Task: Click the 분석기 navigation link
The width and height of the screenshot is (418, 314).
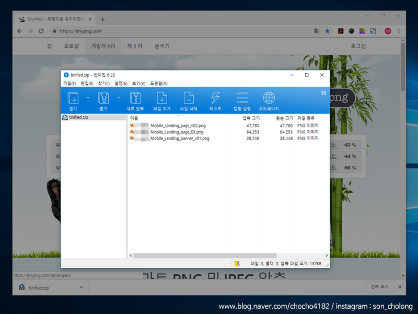Action: pos(162,46)
